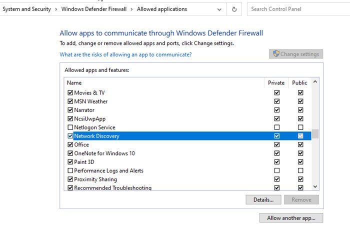Go to System and Security breadcrumb
Viewport: 350px width, 229px height.
click(27, 9)
